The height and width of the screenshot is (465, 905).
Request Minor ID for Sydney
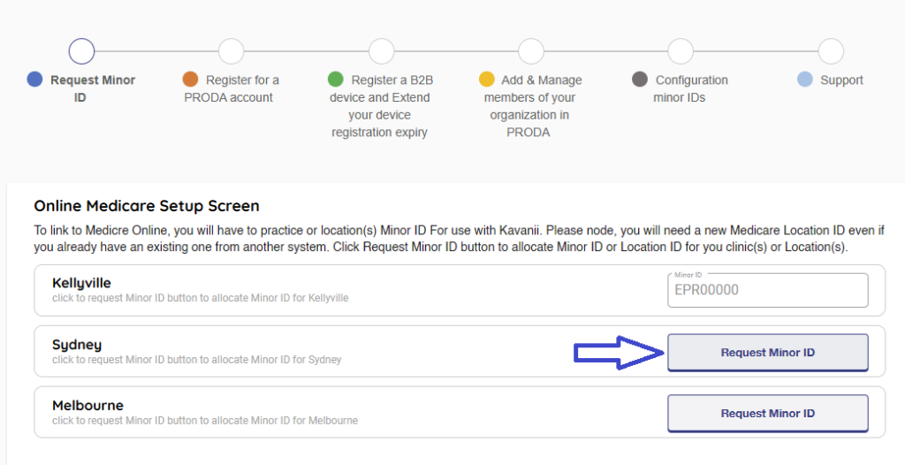coord(767,353)
